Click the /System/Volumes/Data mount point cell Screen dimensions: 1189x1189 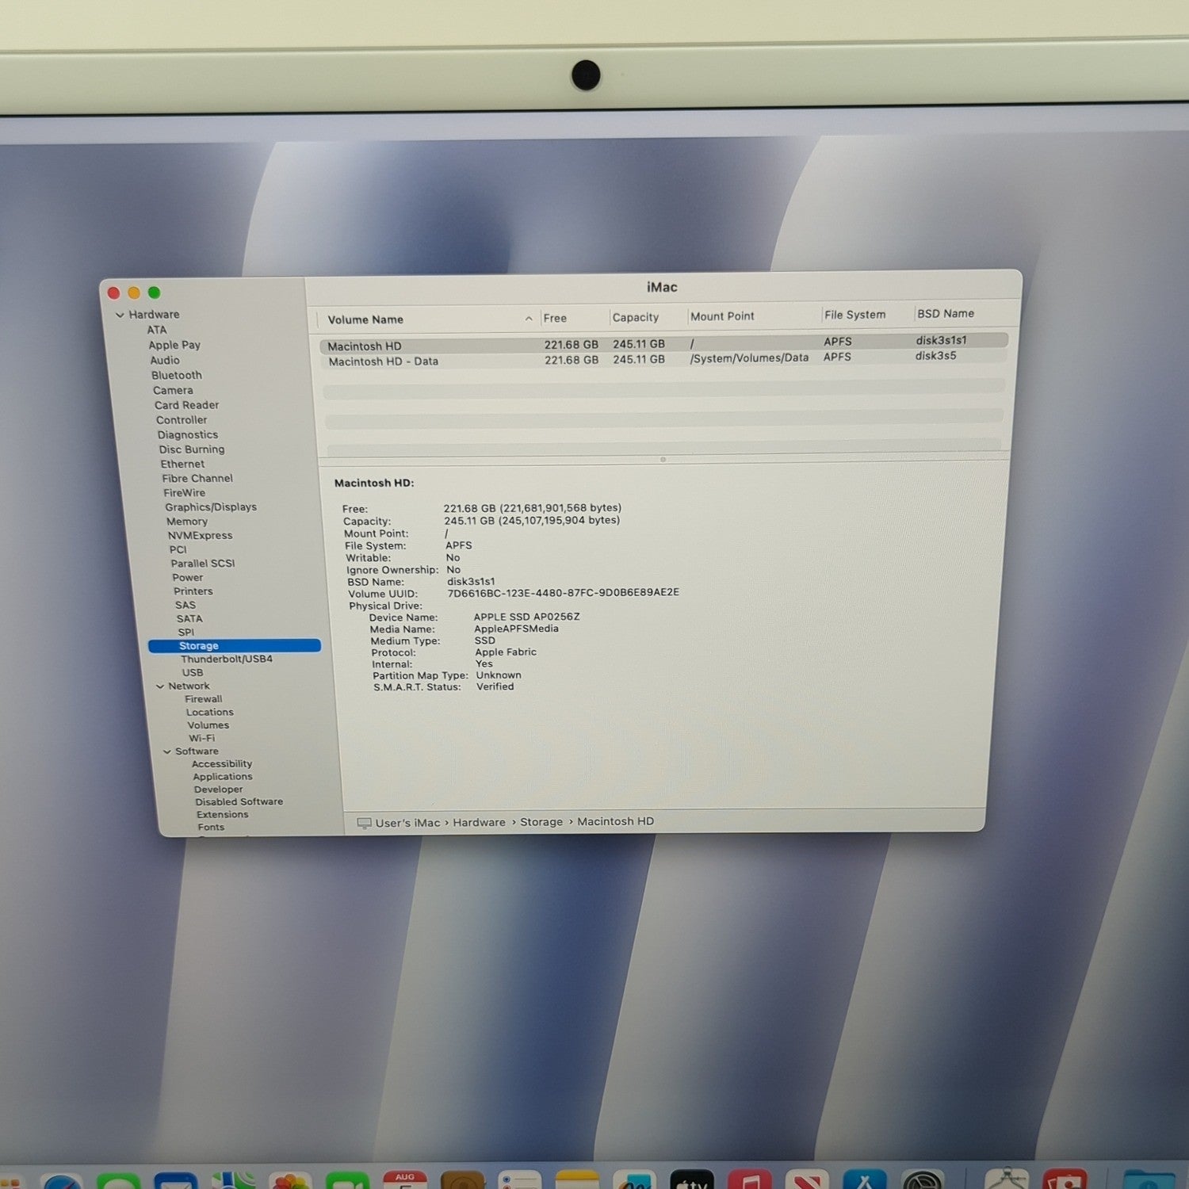click(750, 358)
